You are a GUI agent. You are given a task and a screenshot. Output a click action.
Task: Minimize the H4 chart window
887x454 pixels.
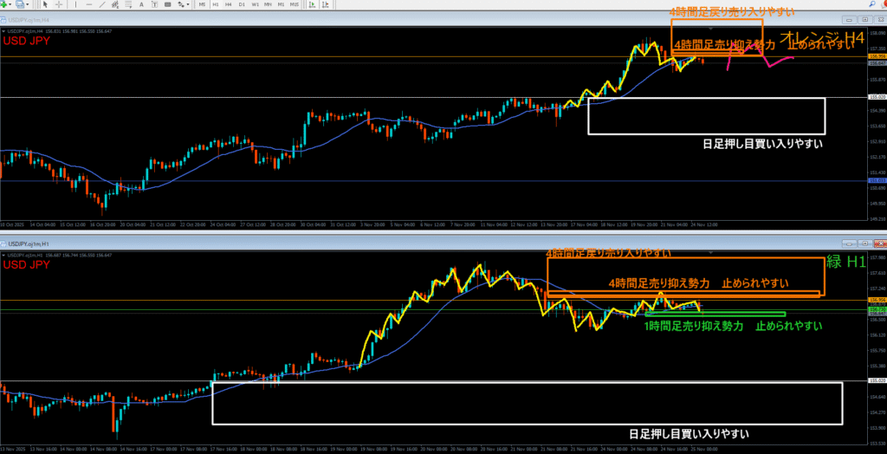pyautogui.click(x=850, y=19)
